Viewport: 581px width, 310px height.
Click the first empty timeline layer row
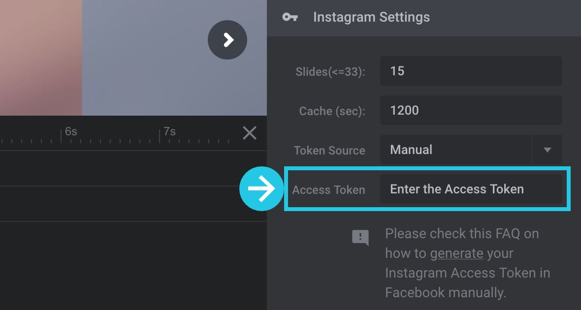pos(133,168)
